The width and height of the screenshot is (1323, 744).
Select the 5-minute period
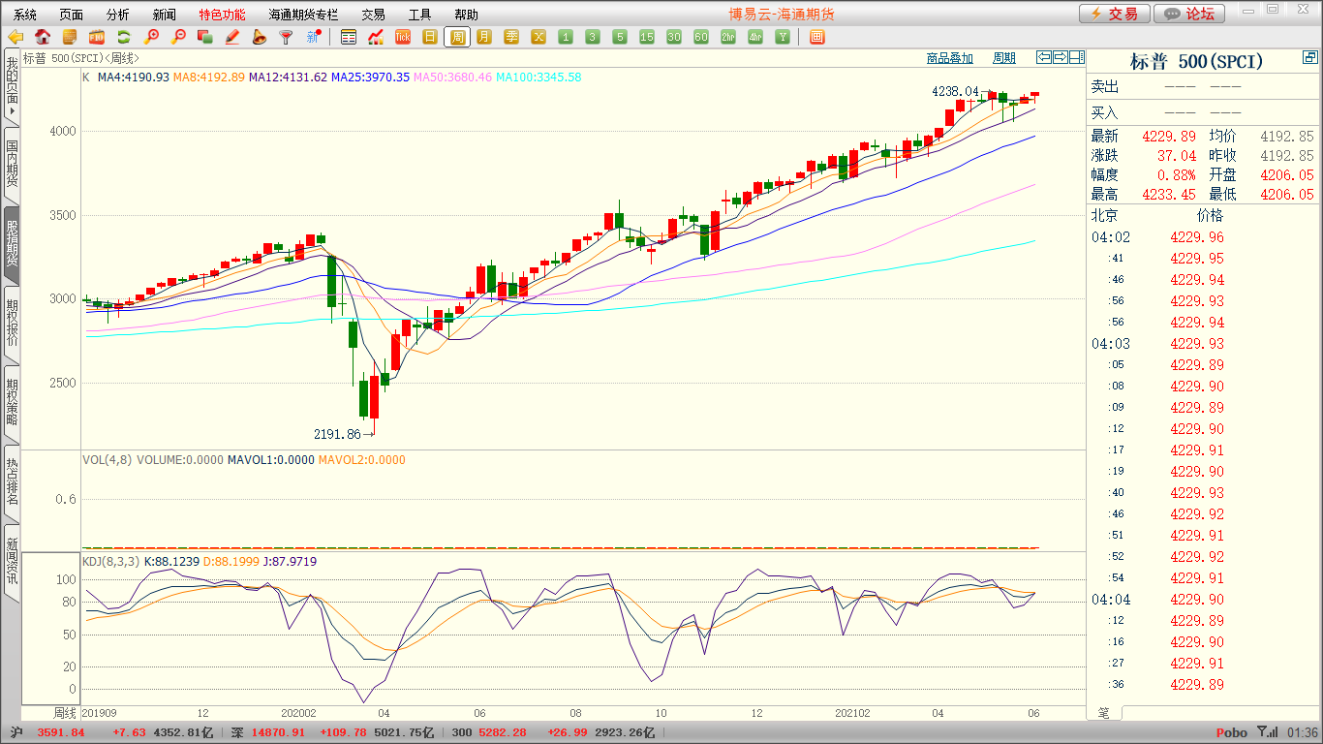tap(620, 37)
